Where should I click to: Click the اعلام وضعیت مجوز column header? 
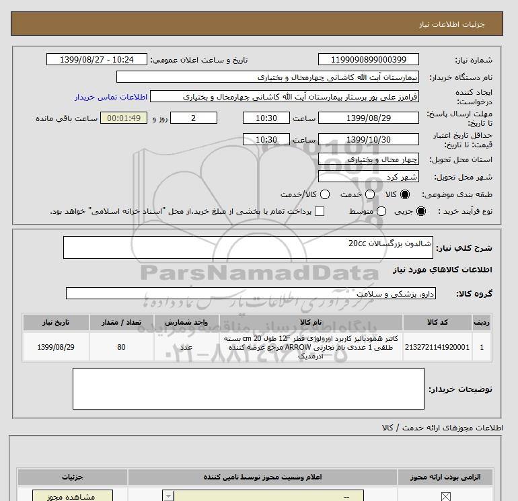coord(262,477)
